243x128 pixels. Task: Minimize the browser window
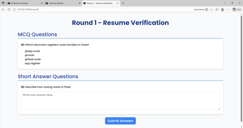(x=225, y=3)
